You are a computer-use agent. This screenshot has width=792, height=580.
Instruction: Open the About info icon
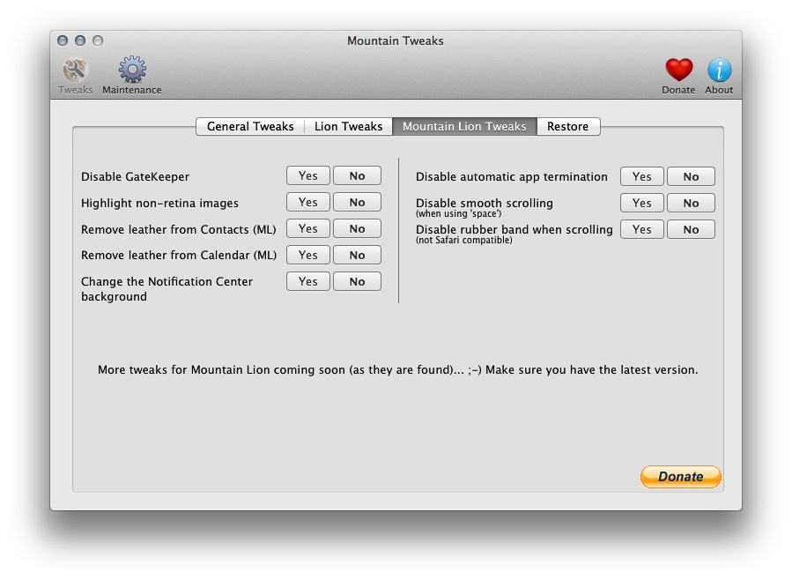719,76
